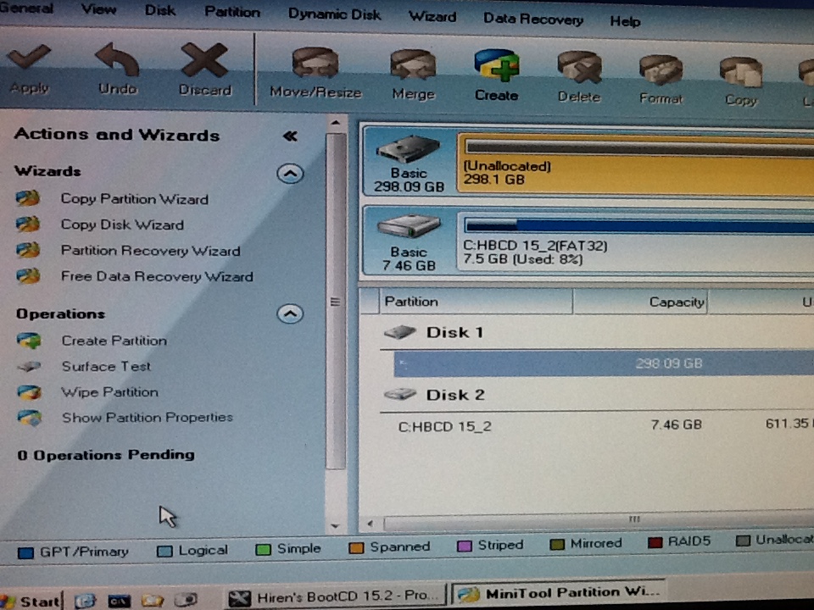
Task: Launch Partition Recovery Wizard link
Action: 151,251
